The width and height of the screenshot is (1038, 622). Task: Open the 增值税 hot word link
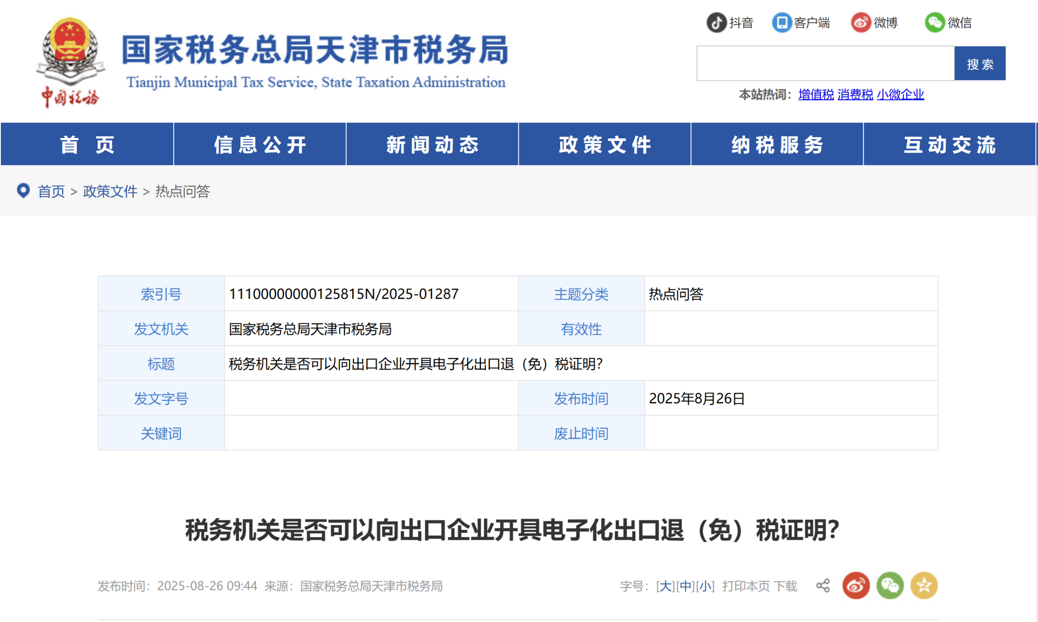coord(815,95)
